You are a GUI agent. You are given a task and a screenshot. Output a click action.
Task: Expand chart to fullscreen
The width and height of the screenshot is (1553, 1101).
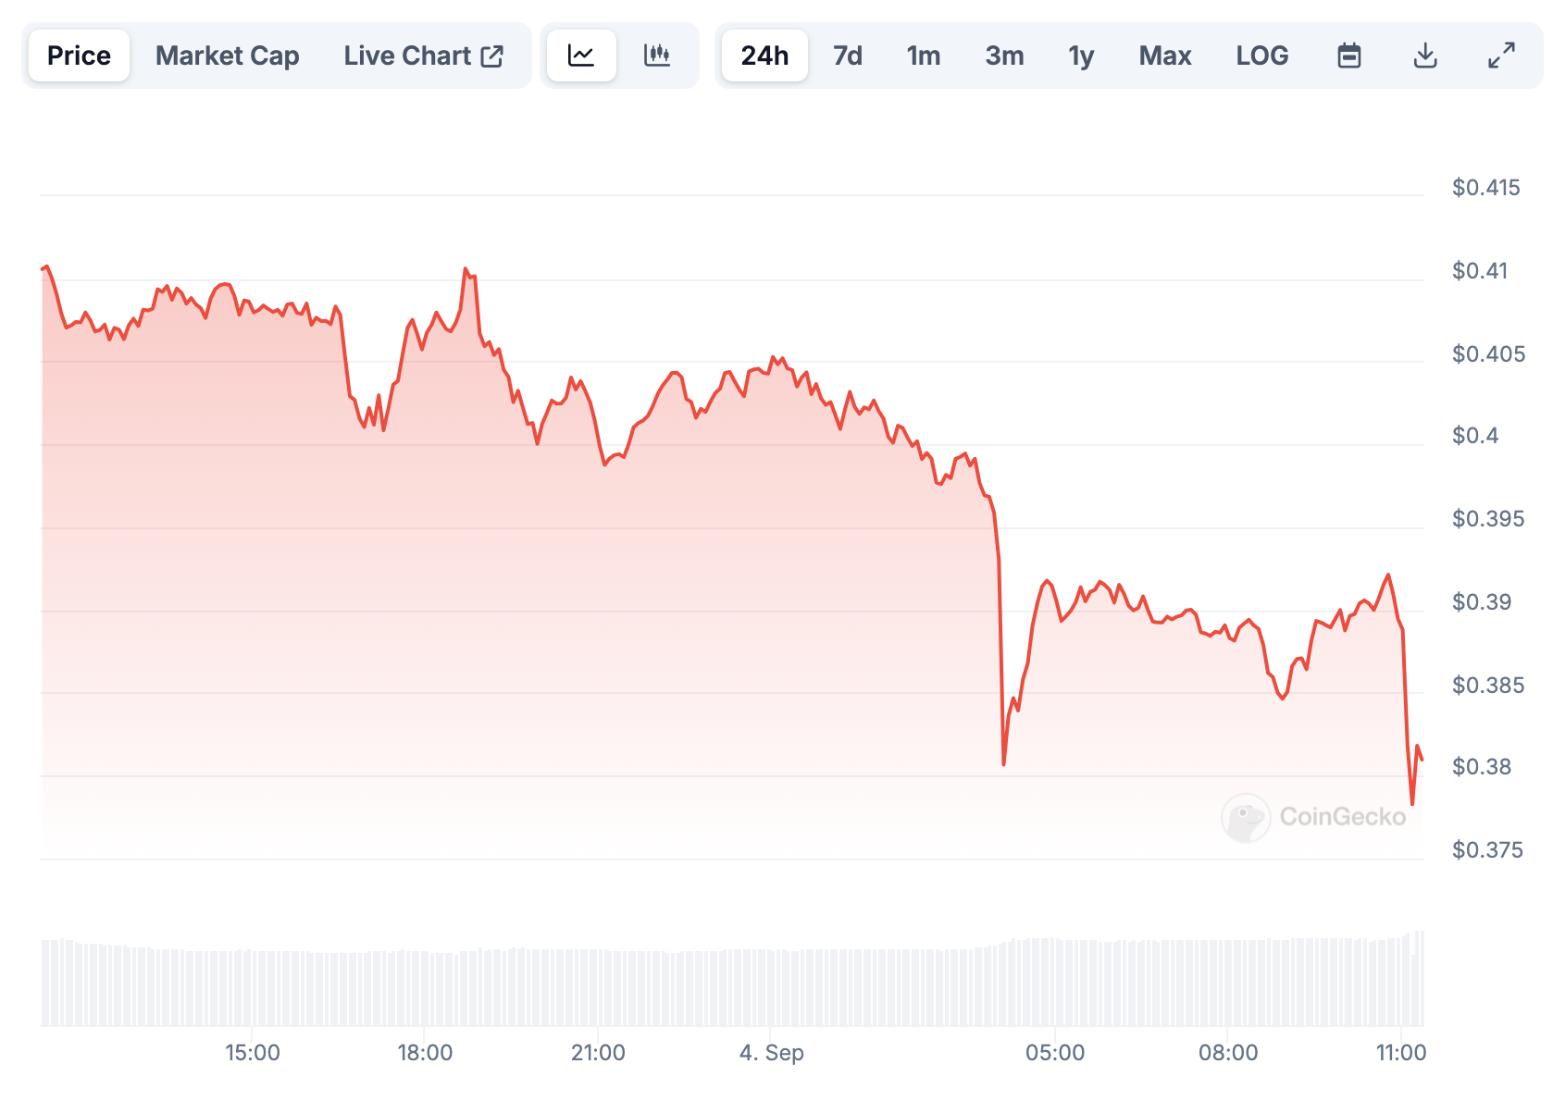(x=1501, y=56)
